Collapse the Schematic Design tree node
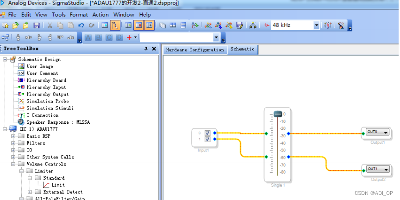400x200 pixels. [5, 59]
